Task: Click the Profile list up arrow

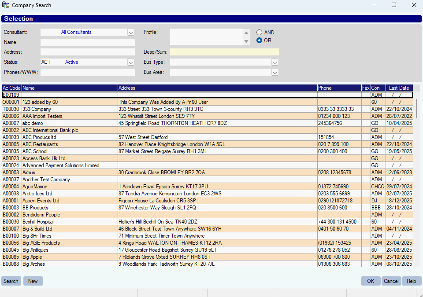Action: (x=246, y=33)
